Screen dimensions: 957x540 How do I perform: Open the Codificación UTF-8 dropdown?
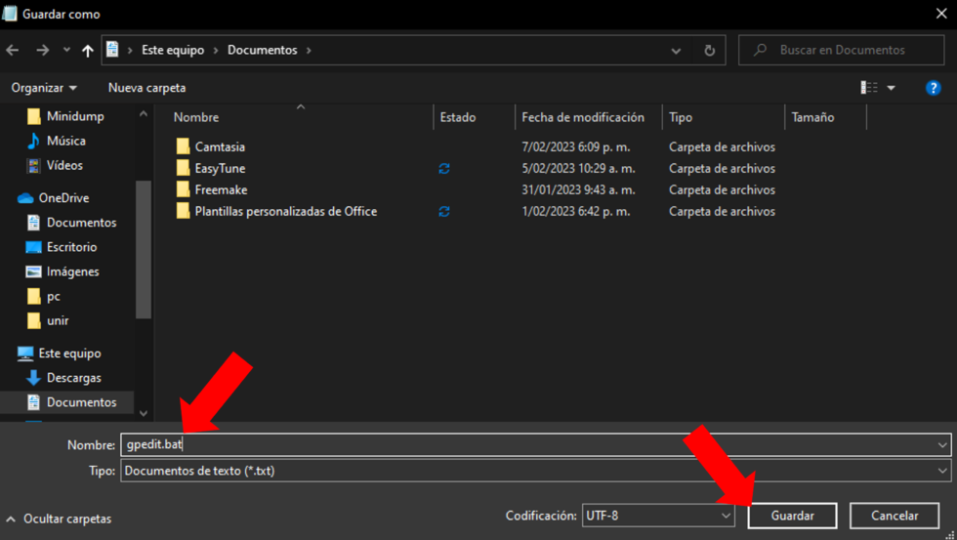pos(658,516)
